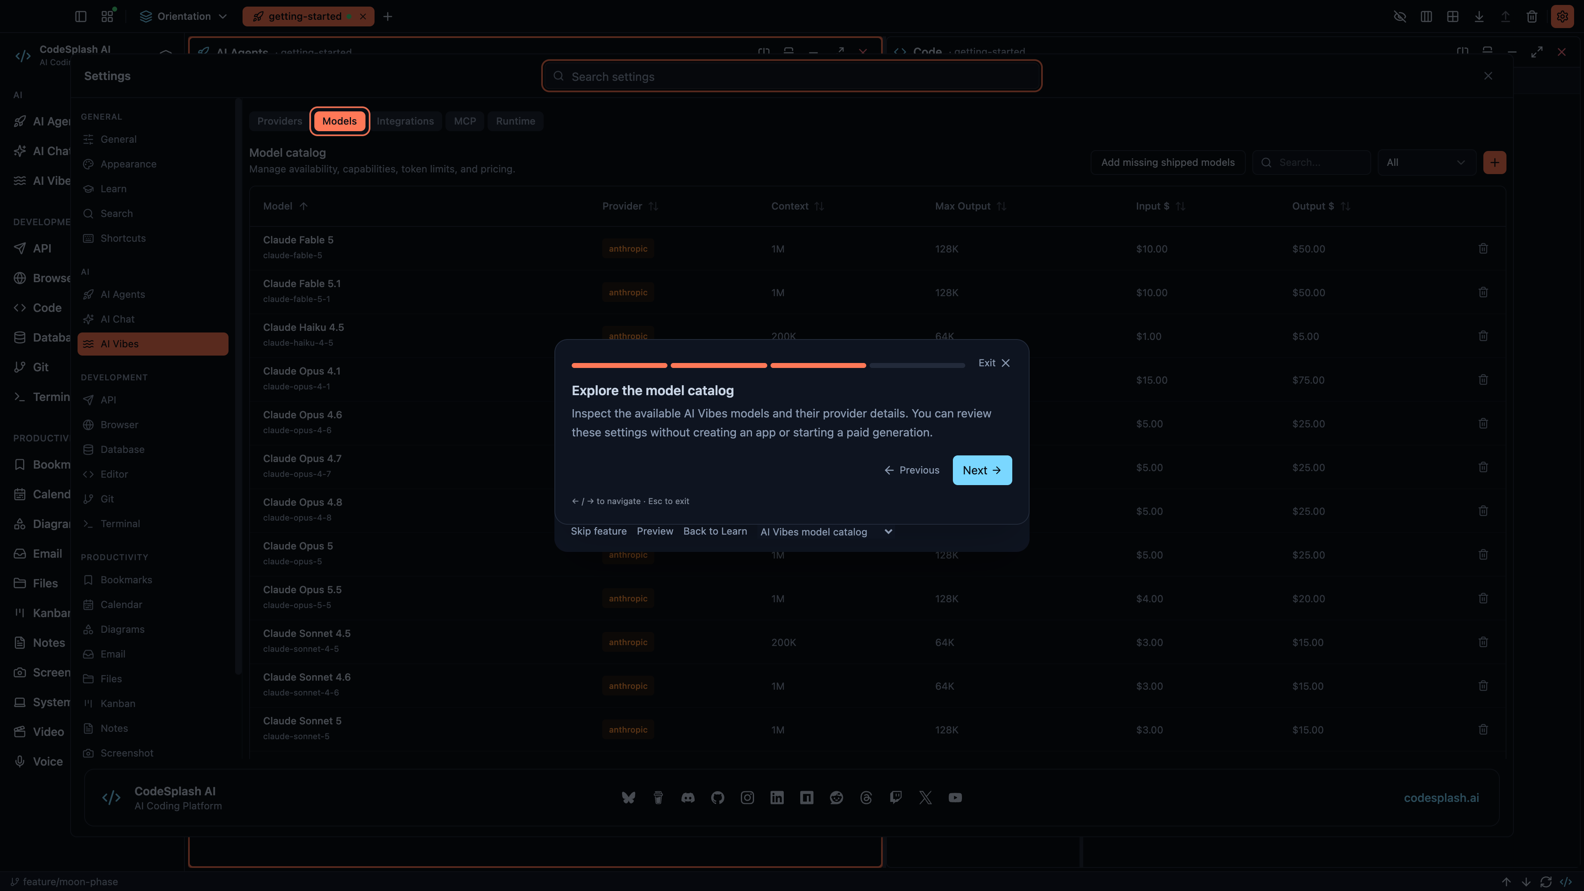Viewport: 1584px width, 891px height.
Task: Switch to the MCP tab
Action: point(465,121)
